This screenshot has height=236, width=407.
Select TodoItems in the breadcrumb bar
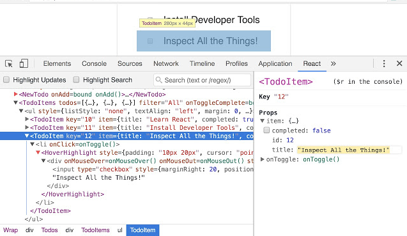pos(95,230)
